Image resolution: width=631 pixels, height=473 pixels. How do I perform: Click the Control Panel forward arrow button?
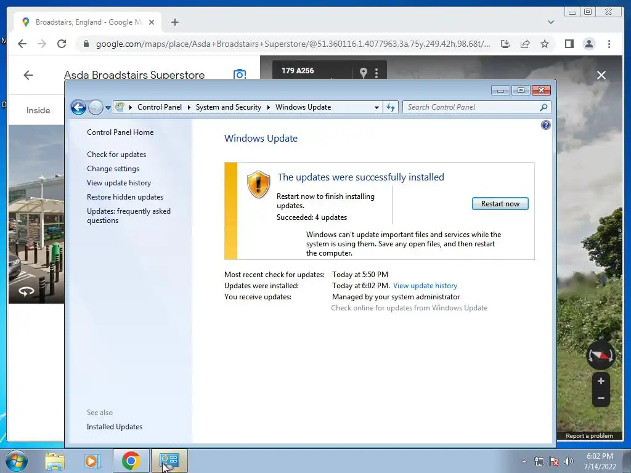click(x=96, y=107)
